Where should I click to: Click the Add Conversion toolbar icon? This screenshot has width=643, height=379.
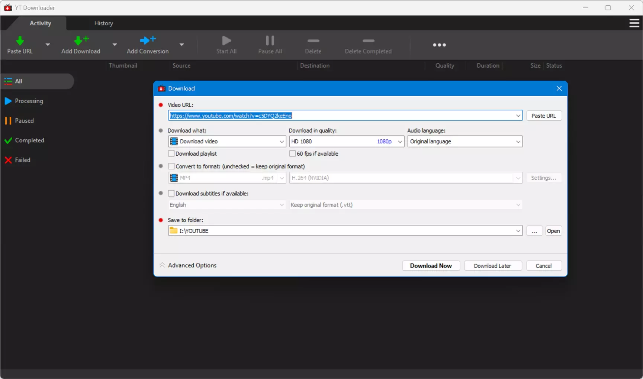[x=148, y=40]
